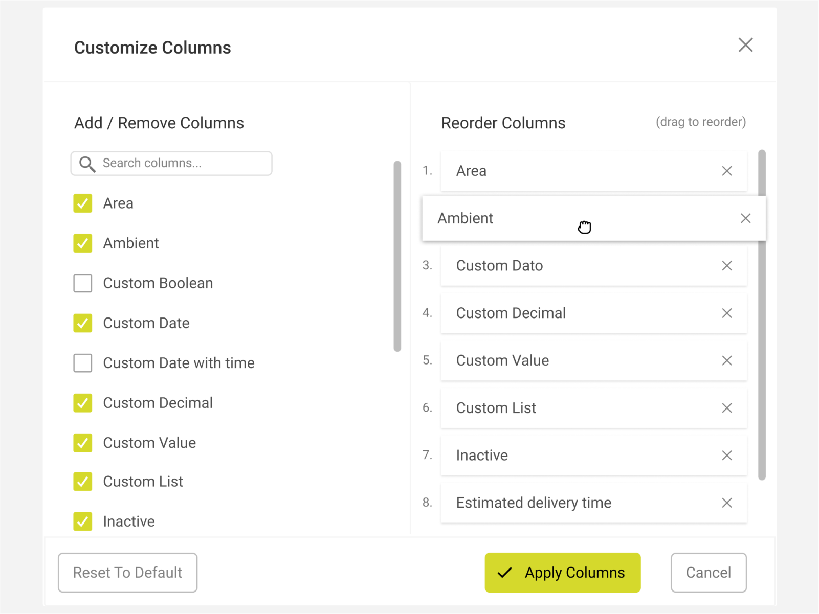Close the Customize Columns dialog
The image size is (819, 614).
coord(746,45)
